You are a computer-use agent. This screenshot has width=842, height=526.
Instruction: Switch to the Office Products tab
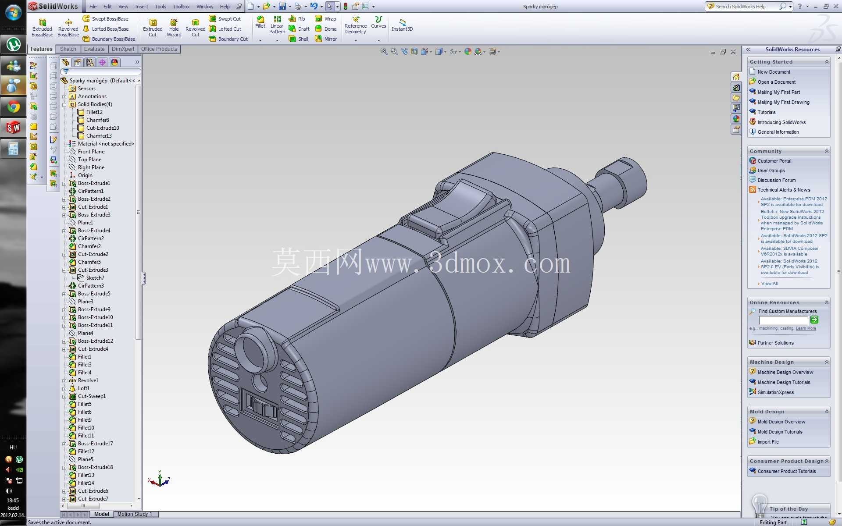159,49
